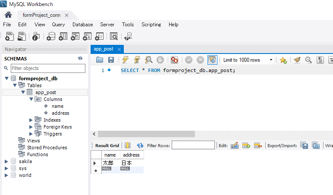Click the Filter objects search field
The height and width of the screenshot is (195, 333).
click(48, 69)
